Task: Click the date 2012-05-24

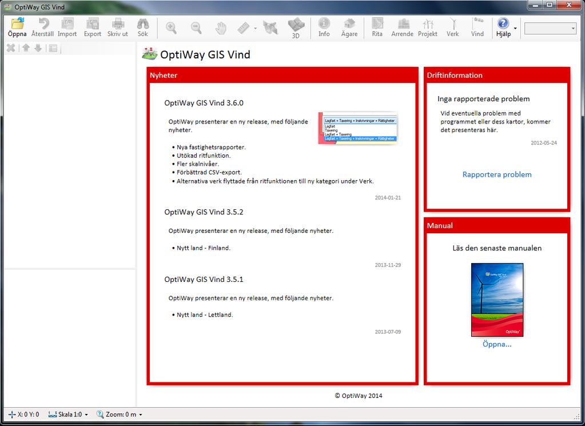Action: pos(544,143)
